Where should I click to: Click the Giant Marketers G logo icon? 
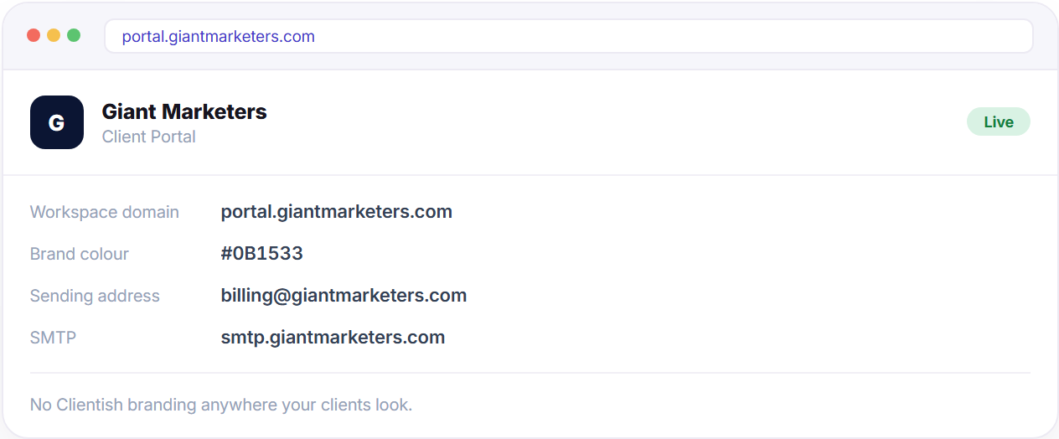click(x=57, y=122)
